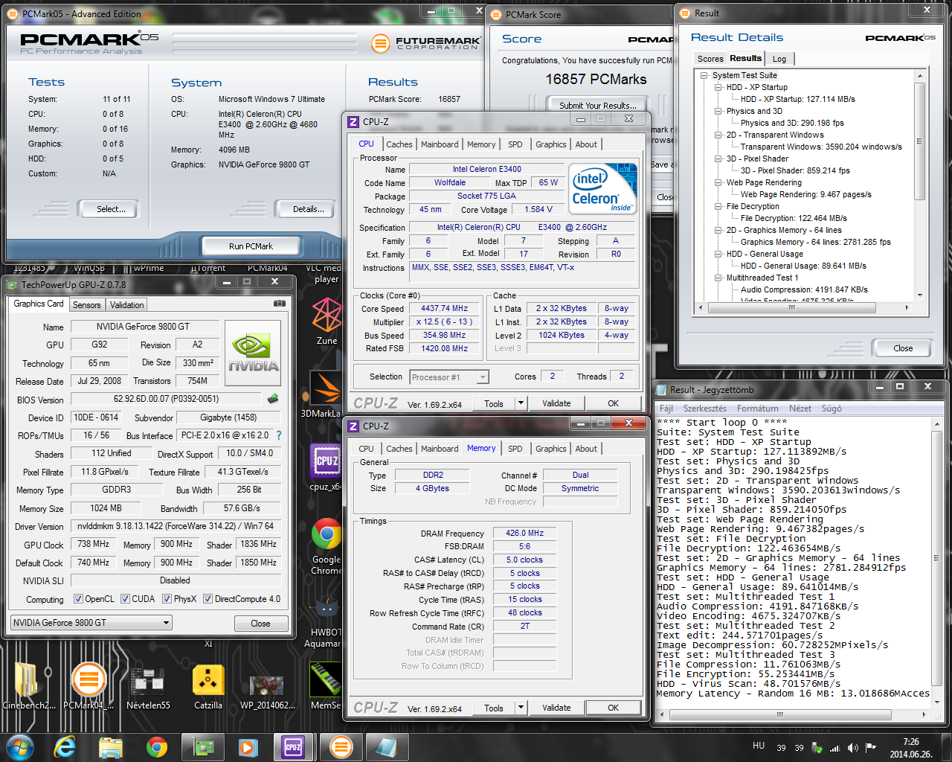Viewport: 952px width, 762px height.
Task: Click the HU language indicator in taskbar
Action: click(759, 745)
